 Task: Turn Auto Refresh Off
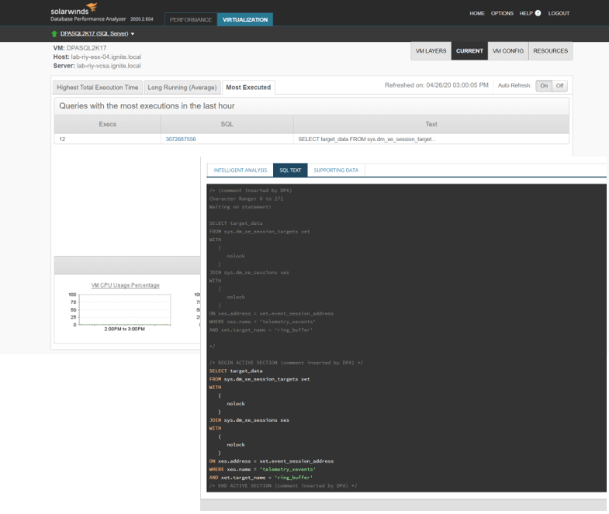559,86
